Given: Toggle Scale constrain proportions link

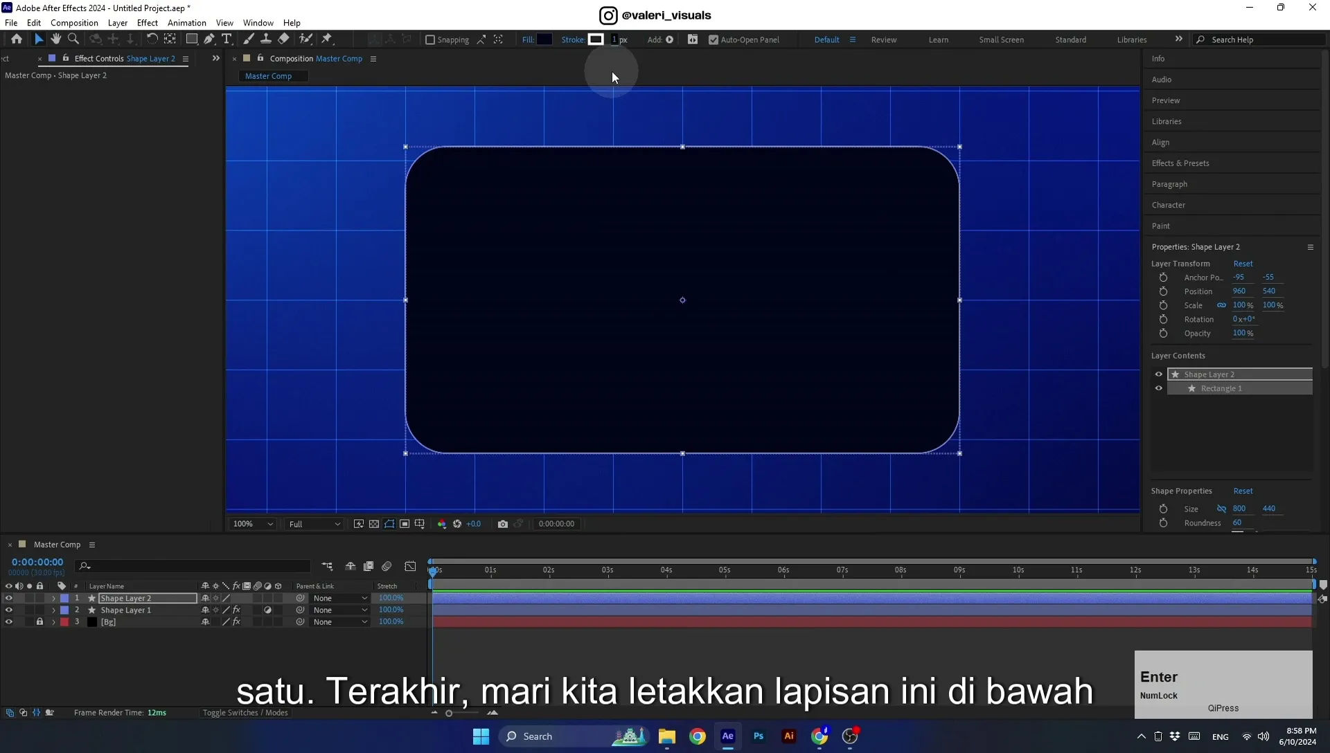Looking at the screenshot, I should coord(1221,305).
